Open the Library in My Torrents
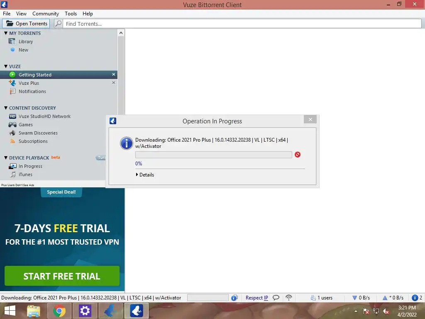The height and width of the screenshot is (319, 425). 26,42
